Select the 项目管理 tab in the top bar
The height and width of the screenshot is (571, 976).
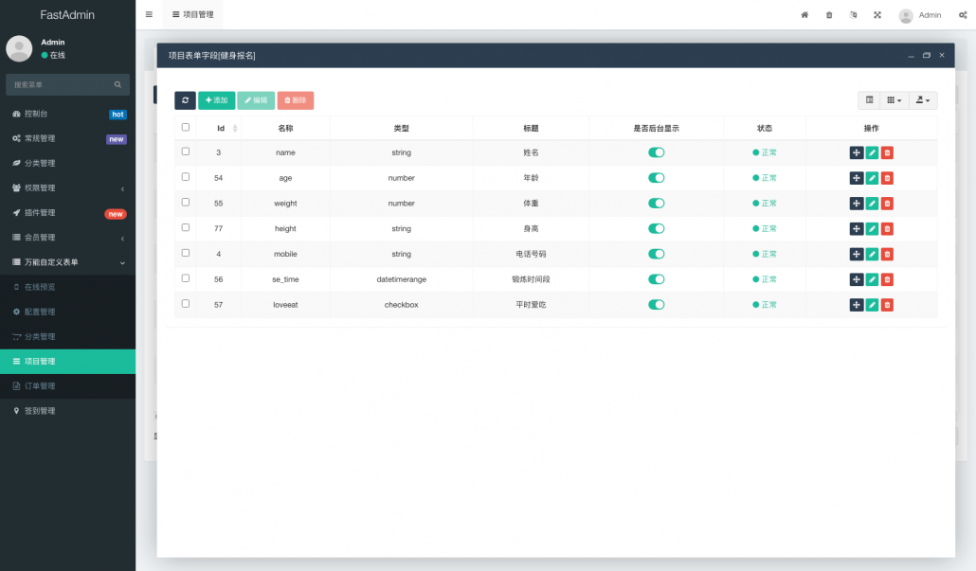192,15
